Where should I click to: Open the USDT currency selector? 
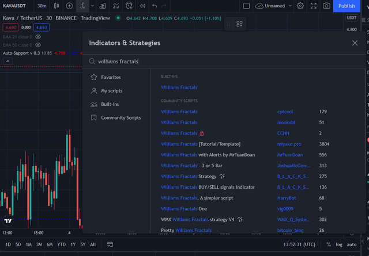351,18
